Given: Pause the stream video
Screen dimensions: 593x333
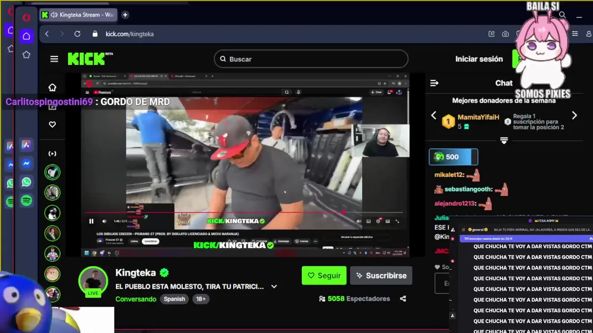Looking at the screenshot, I should coord(91,221).
